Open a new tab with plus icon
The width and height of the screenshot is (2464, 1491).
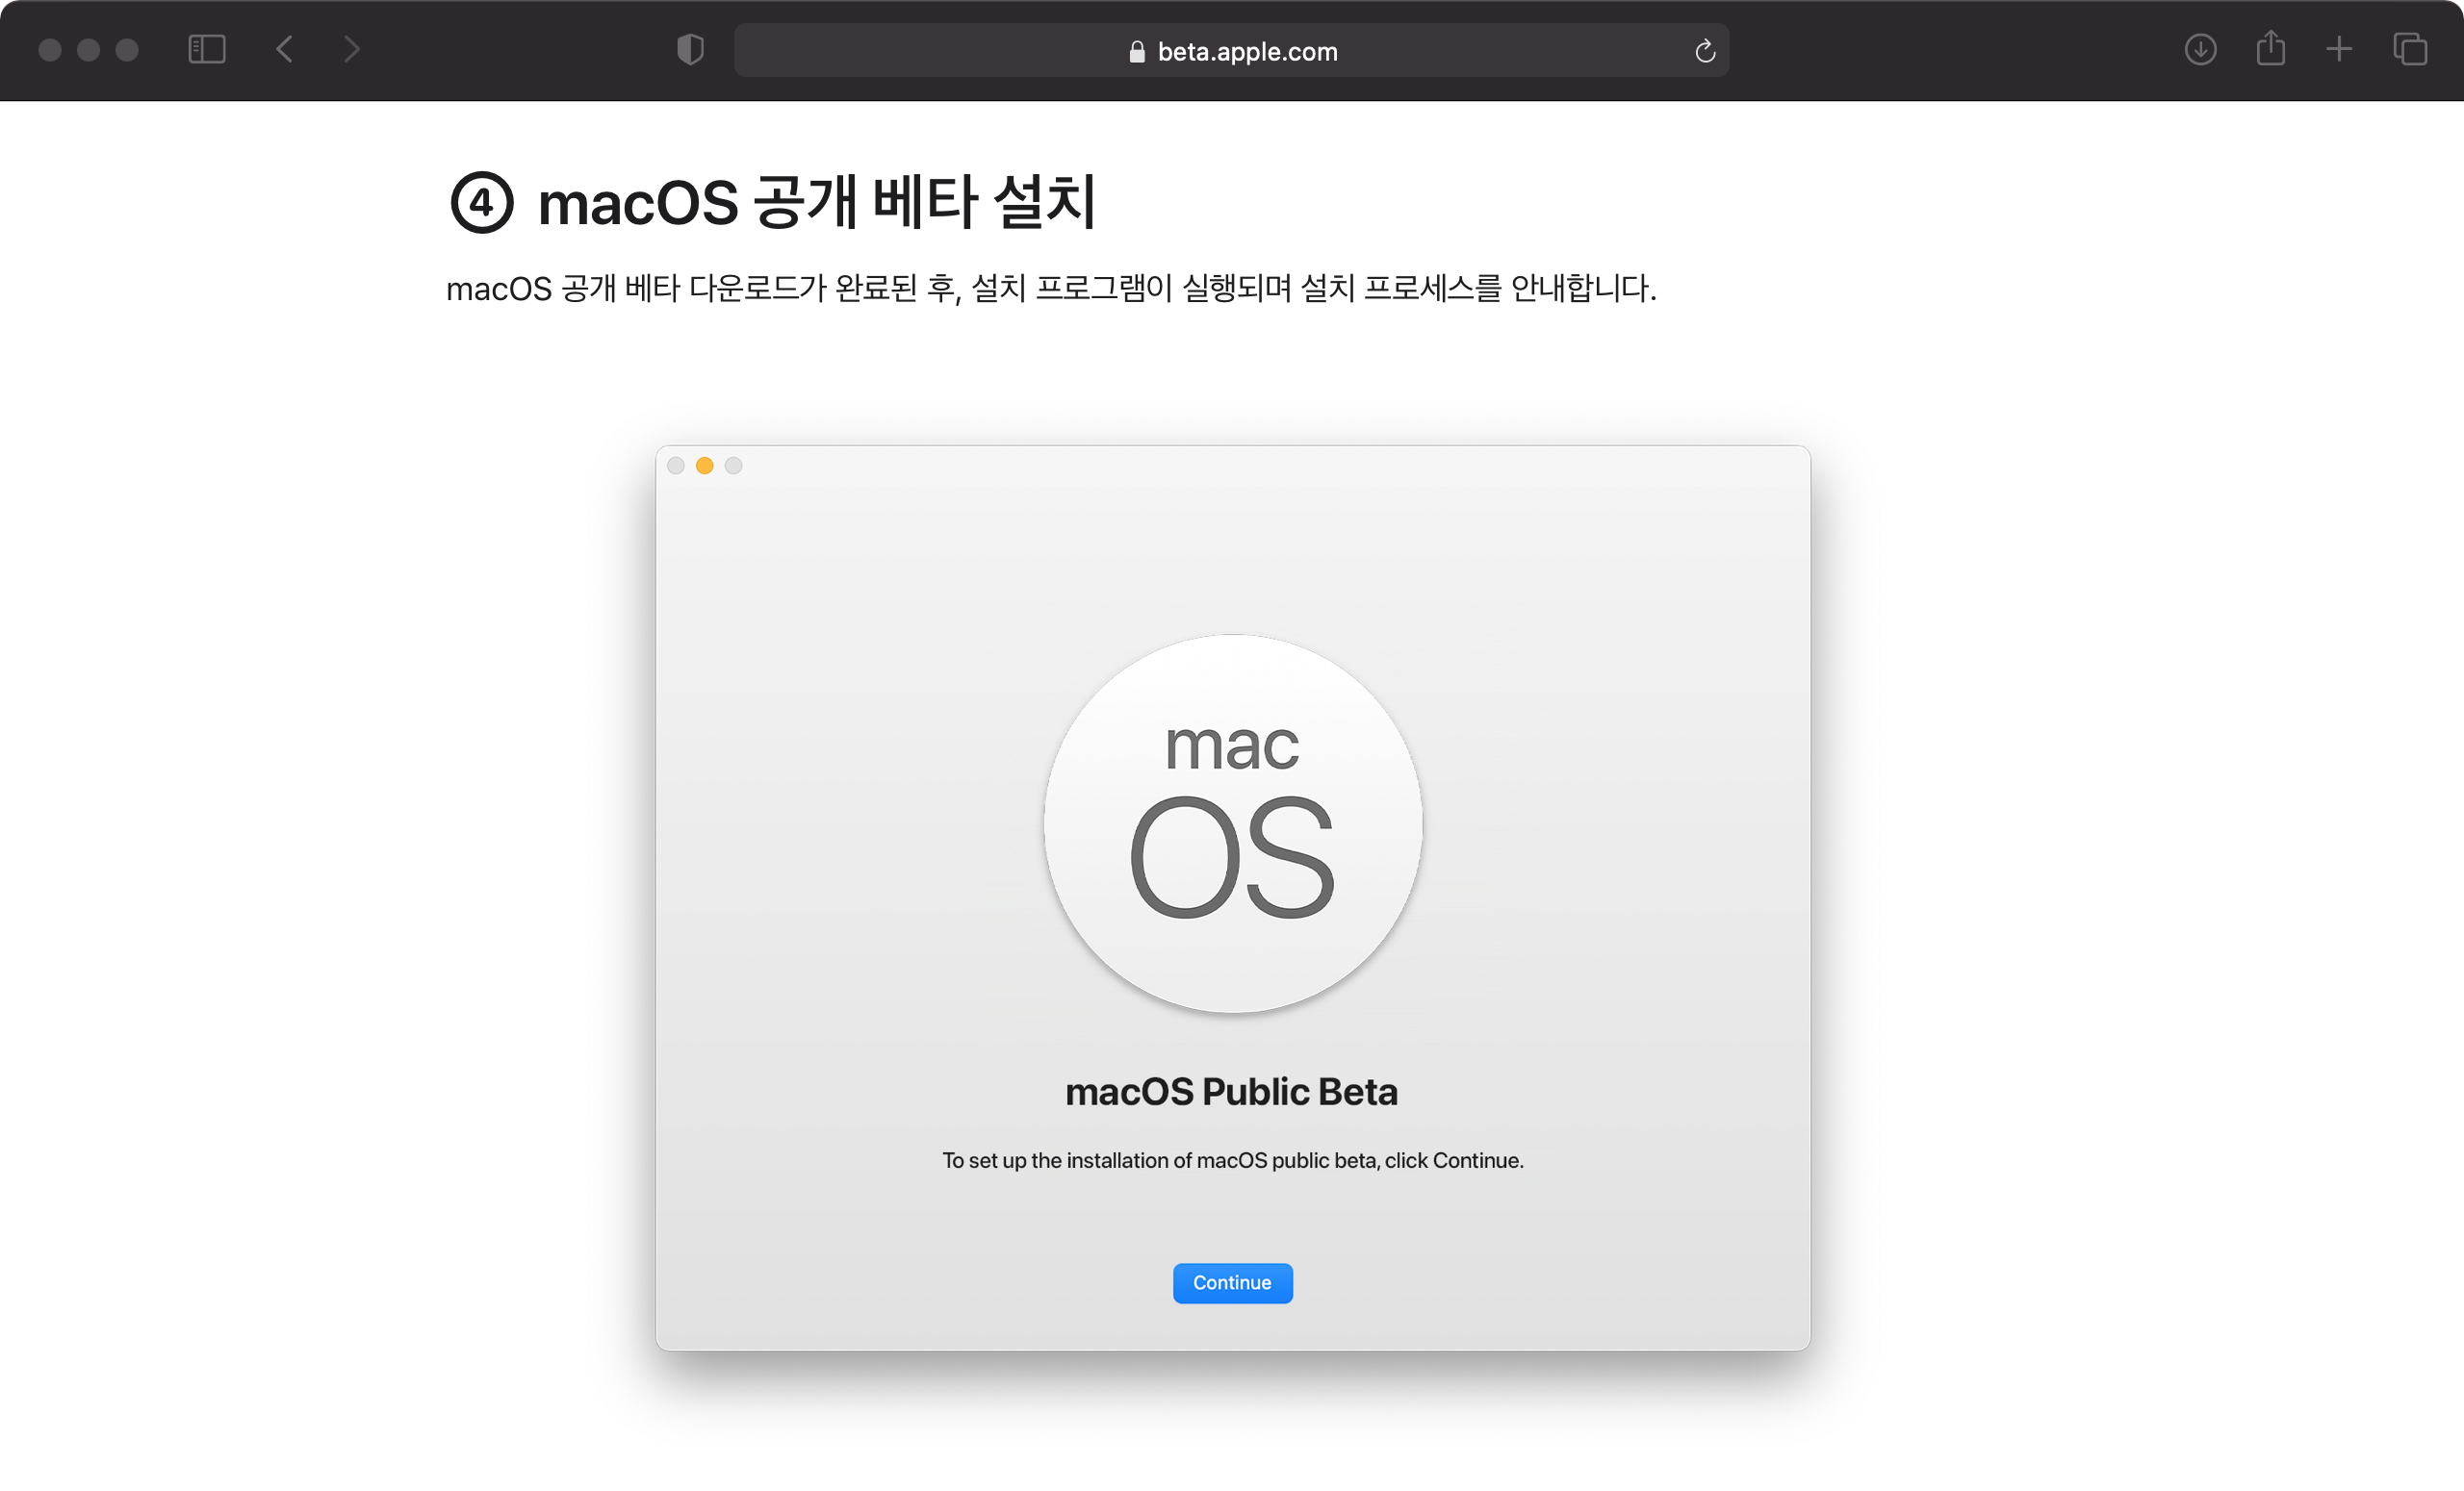[2339, 49]
